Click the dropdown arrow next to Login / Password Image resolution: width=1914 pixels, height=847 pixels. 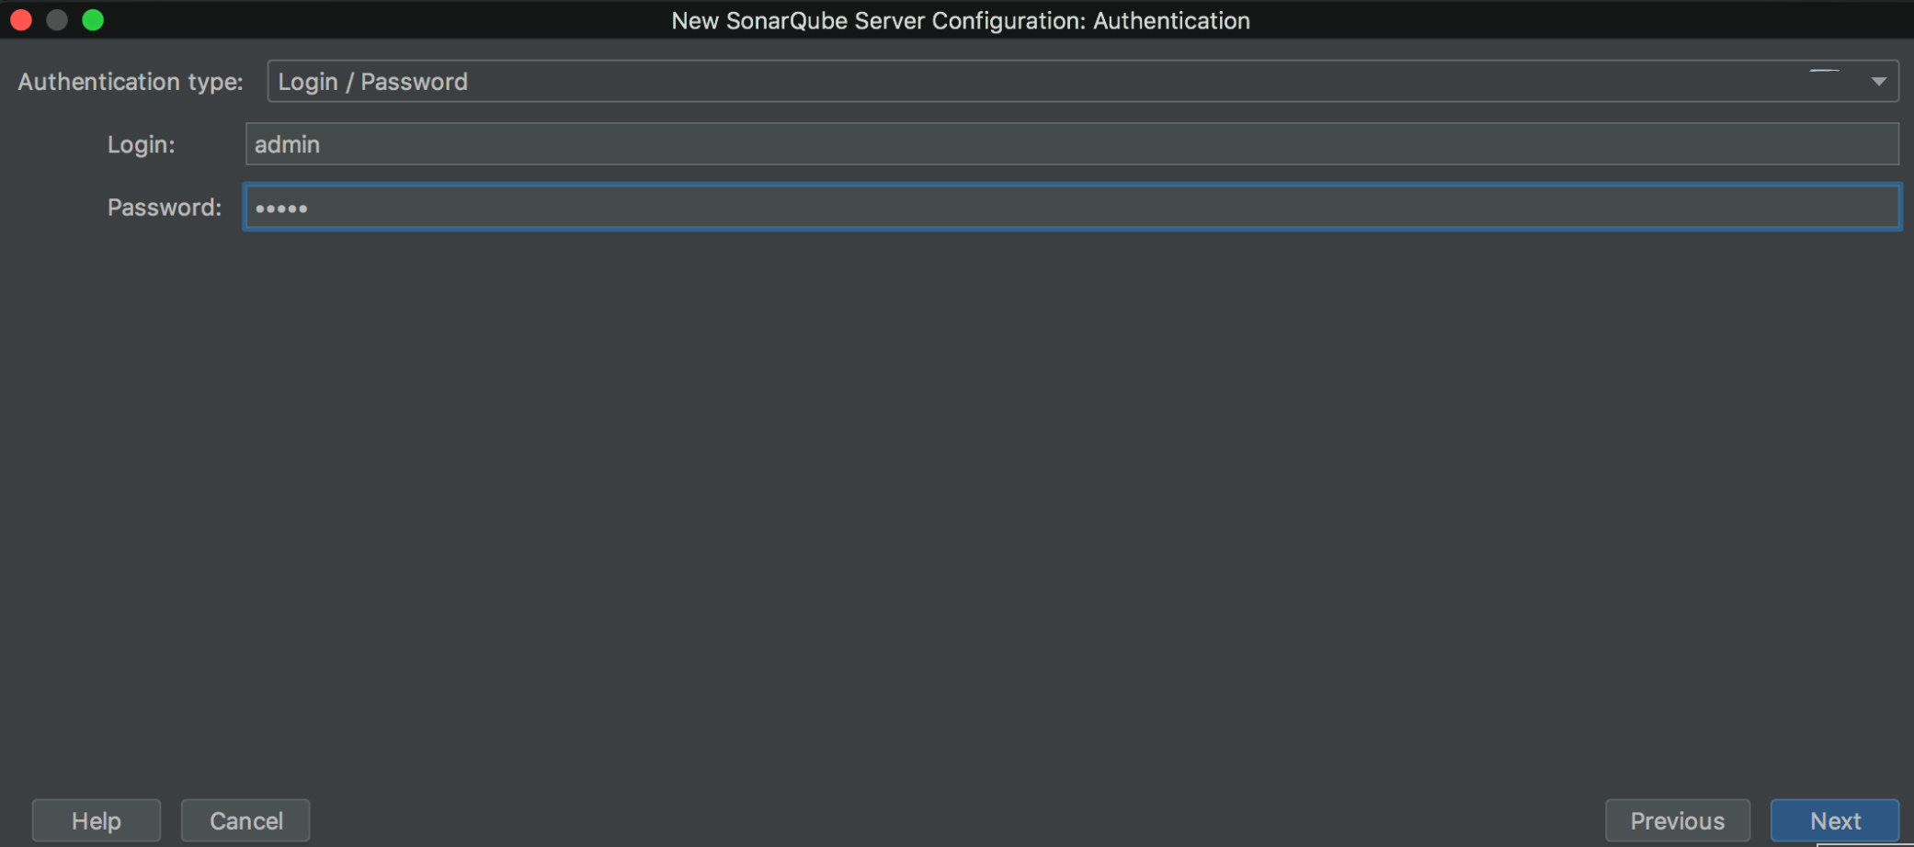coord(1877,81)
